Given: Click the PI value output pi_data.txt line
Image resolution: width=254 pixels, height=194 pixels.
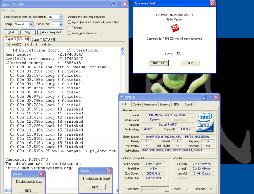Looking at the screenshot, I should pos(63,151).
